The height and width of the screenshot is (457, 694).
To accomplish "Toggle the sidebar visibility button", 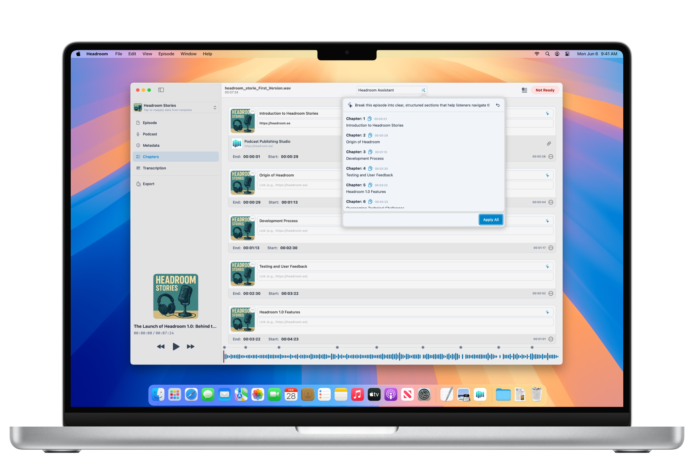I will coord(161,90).
